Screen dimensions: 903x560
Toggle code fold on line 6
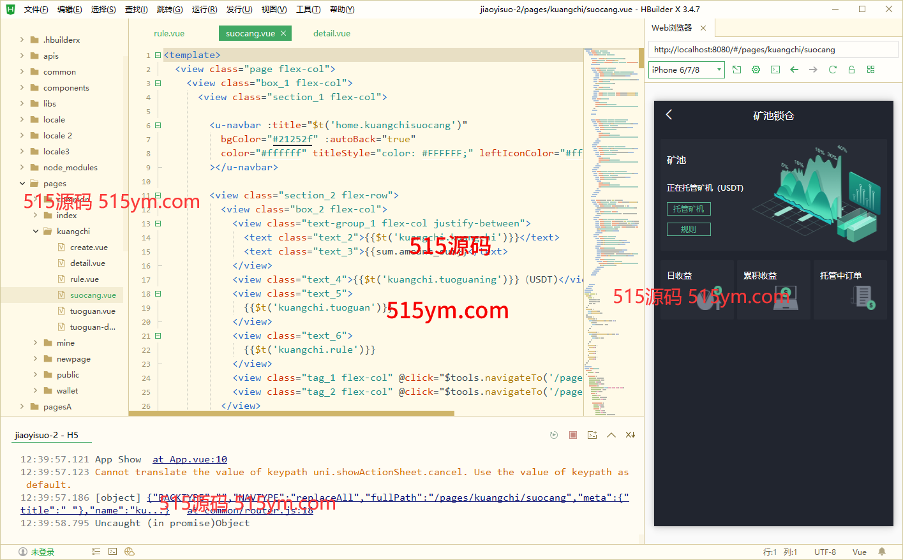coord(158,126)
